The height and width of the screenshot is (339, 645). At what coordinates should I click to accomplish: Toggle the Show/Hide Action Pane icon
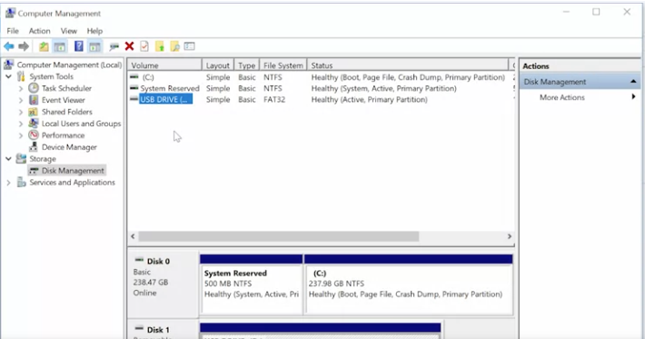[94, 46]
